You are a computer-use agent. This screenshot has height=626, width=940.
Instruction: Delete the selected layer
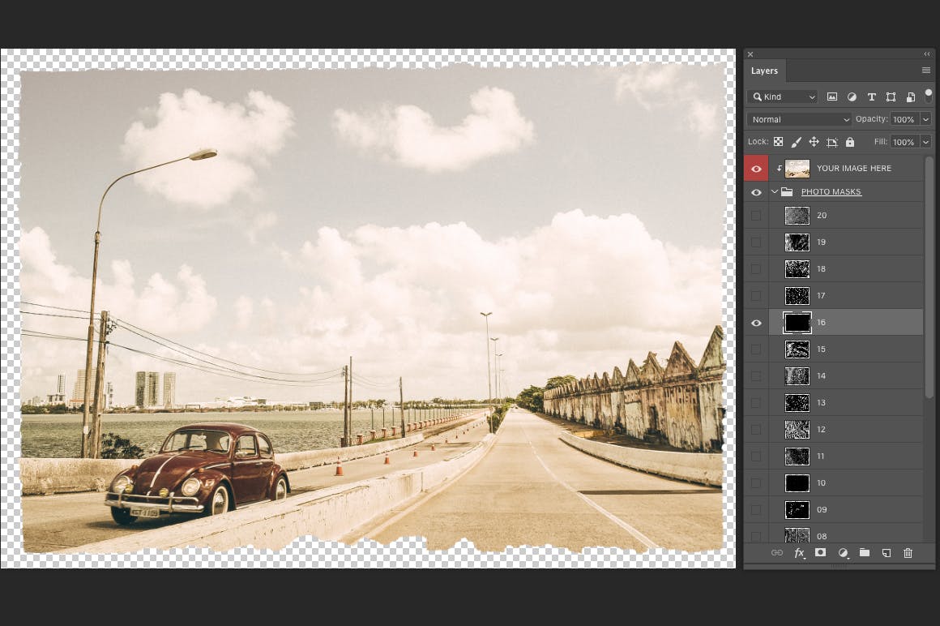point(908,552)
